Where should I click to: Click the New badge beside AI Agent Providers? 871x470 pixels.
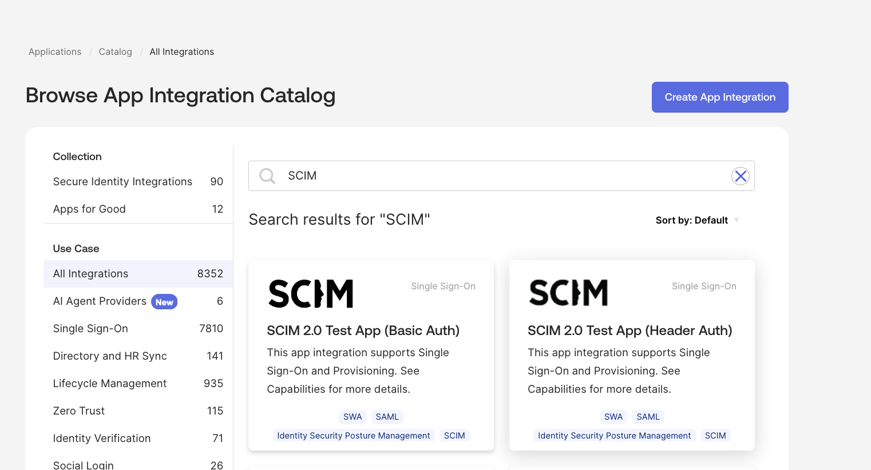click(164, 302)
